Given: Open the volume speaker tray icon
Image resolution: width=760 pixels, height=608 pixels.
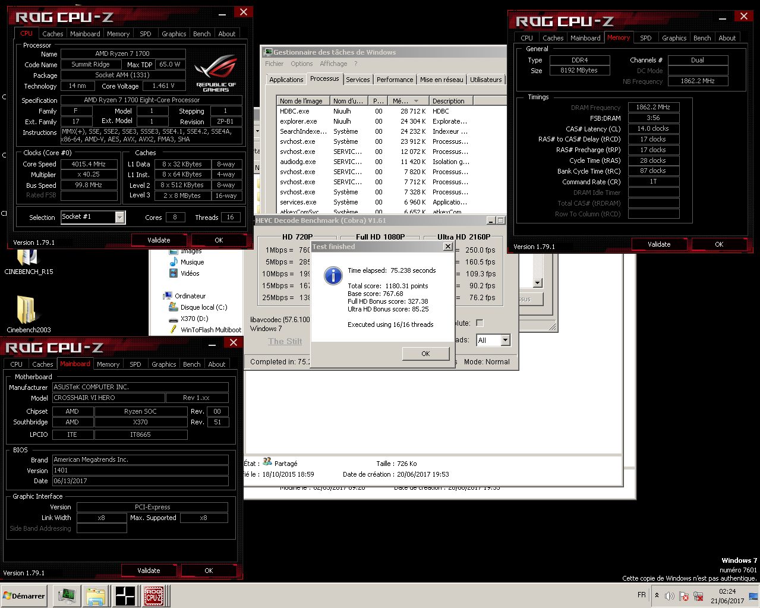Looking at the screenshot, I should 670,596.
